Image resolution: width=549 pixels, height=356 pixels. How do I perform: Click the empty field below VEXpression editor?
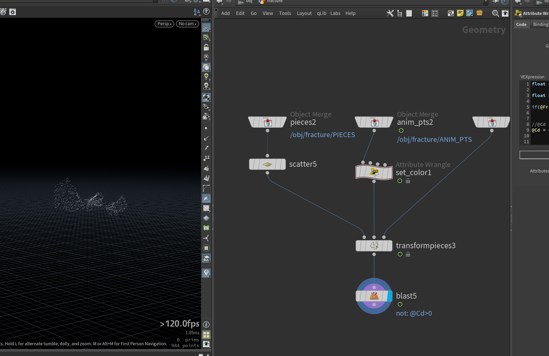[x=534, y=155]
